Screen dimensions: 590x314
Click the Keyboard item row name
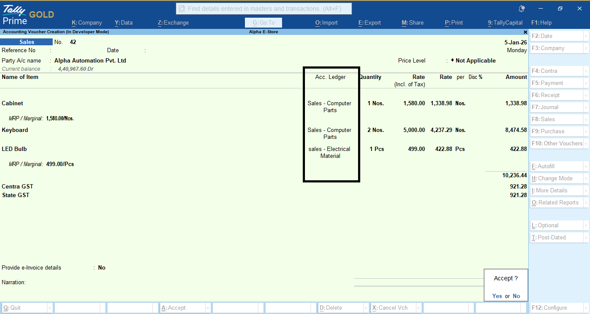pyautogui.click(x=15, y=130)
